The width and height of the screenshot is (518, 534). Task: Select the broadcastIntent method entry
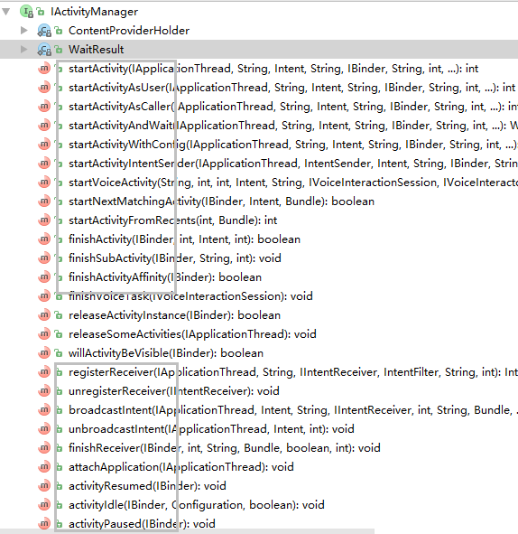pos(293,410)
